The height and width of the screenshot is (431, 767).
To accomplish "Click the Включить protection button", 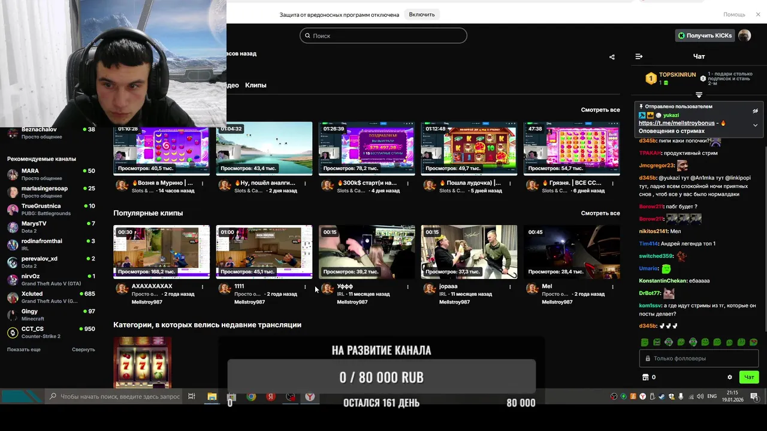I will [x=422, y=14].
